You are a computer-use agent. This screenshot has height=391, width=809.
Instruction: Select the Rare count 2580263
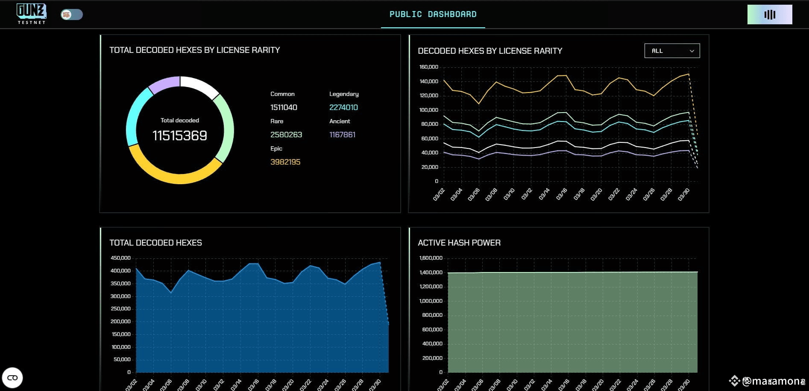pos(286,135)
